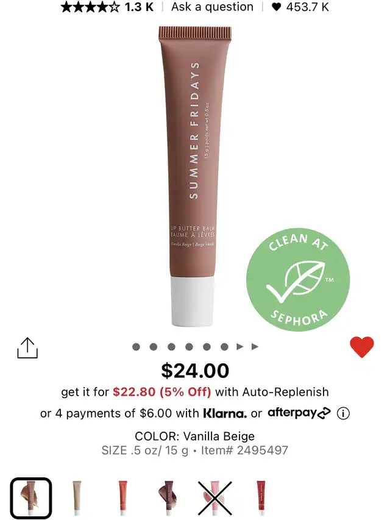Image resolution: width=390 pixels, height=520 pixels.
Task: Go to sixth image carousel dot
Action: coord(224,347)
